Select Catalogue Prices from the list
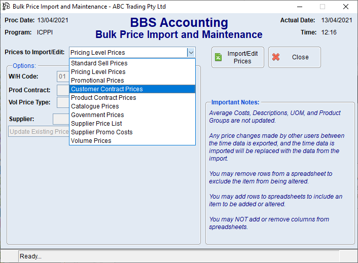 point(95,106)
